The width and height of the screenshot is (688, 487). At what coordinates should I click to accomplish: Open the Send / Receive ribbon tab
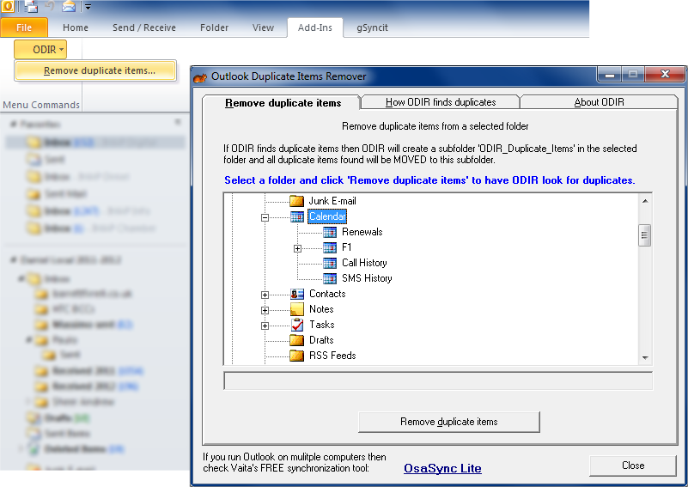144,27
